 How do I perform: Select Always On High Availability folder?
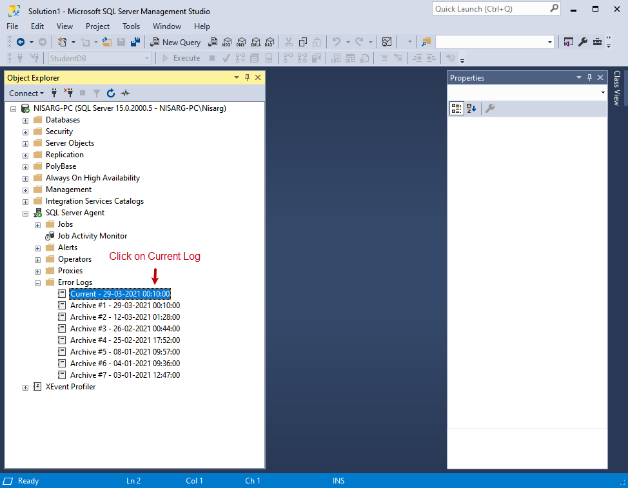[93, 178]
